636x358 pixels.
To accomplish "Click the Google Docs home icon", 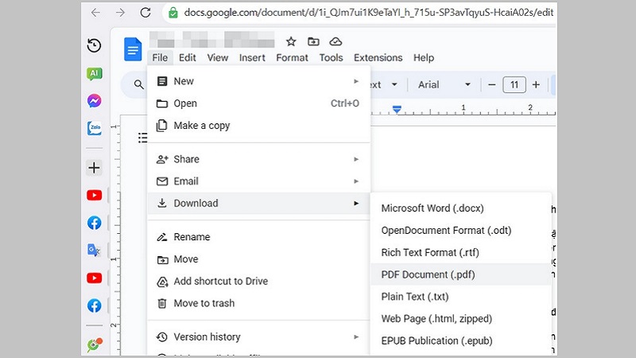I will pos(133,49).
